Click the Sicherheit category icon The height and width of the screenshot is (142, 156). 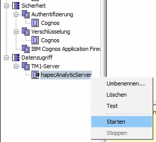[x=17, y=6]
